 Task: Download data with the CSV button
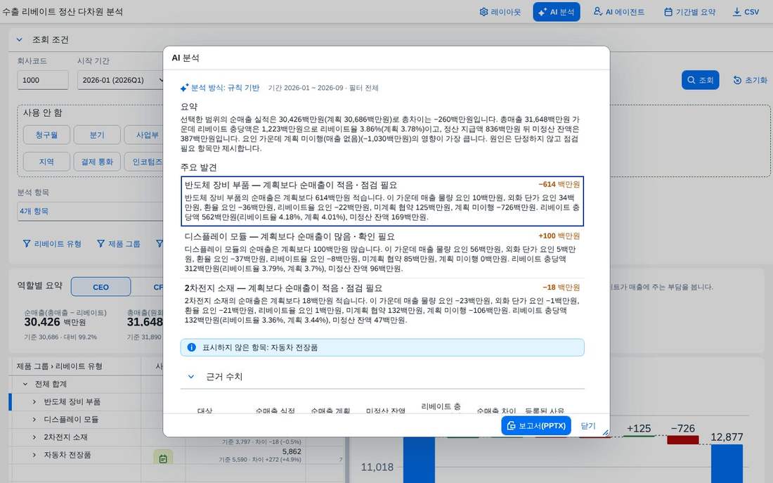pyautogui.click(x=746, y=12)
